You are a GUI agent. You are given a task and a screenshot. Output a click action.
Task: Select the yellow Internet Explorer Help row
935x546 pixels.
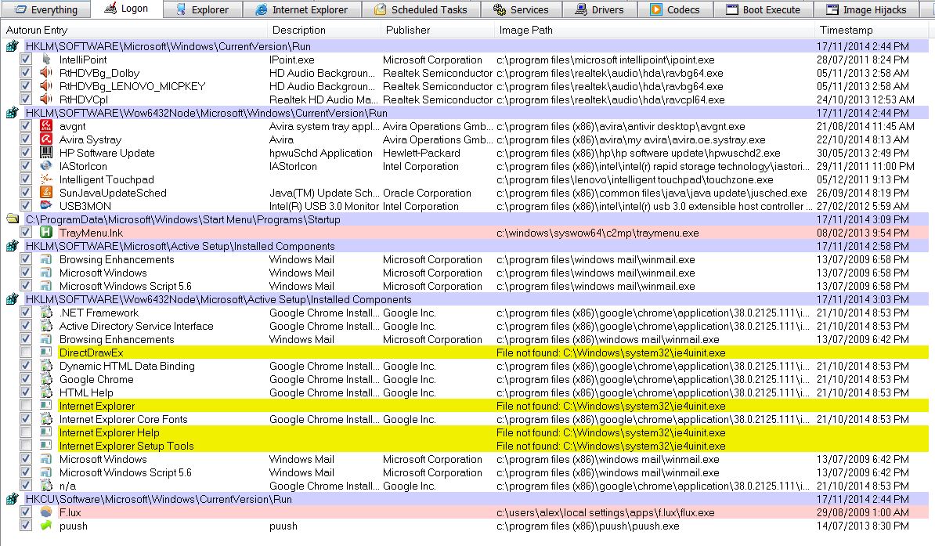109,432
